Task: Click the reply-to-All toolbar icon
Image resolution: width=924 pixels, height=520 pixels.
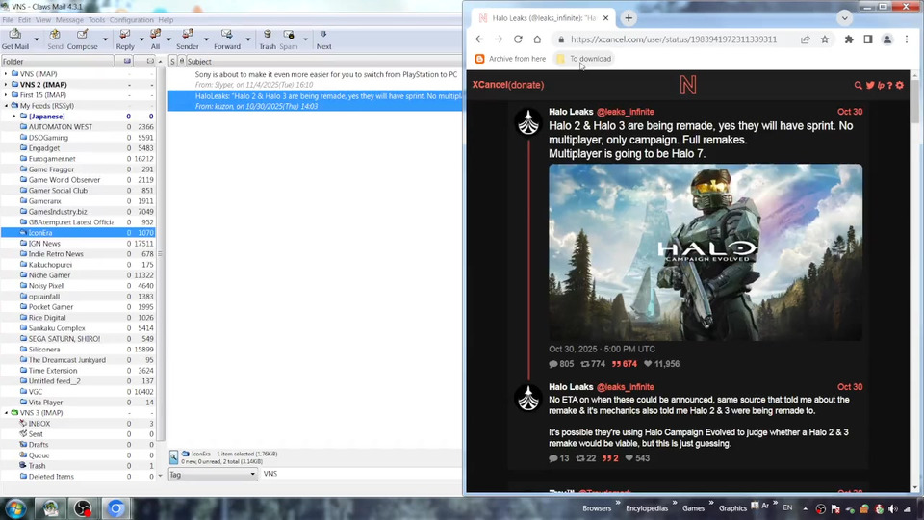Action: coord(155,39)
